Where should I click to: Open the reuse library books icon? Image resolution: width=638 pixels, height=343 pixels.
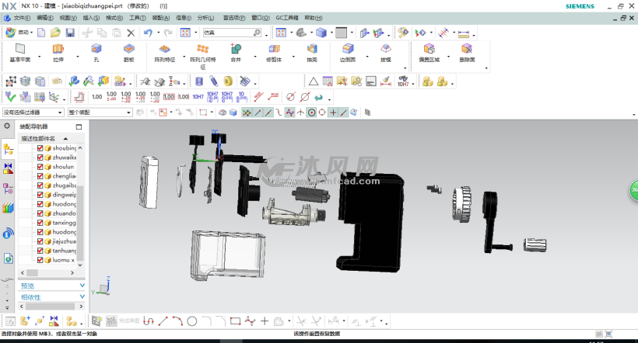(8, 209)
